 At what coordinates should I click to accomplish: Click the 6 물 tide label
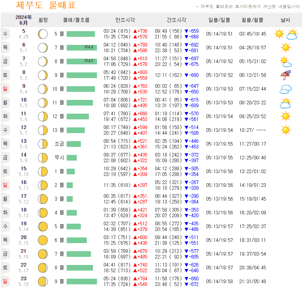(x=59, y=240)
